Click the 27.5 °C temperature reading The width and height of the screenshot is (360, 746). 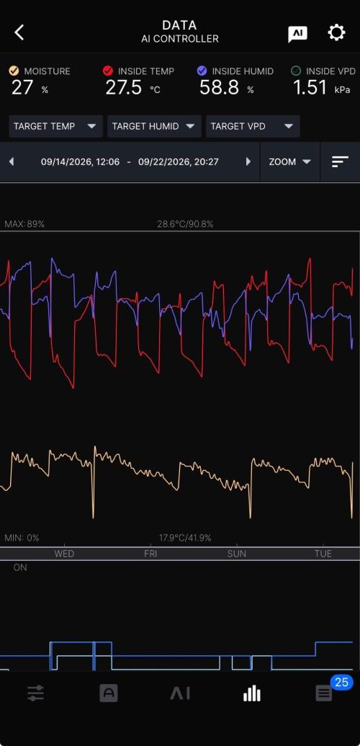click(132, 87)
